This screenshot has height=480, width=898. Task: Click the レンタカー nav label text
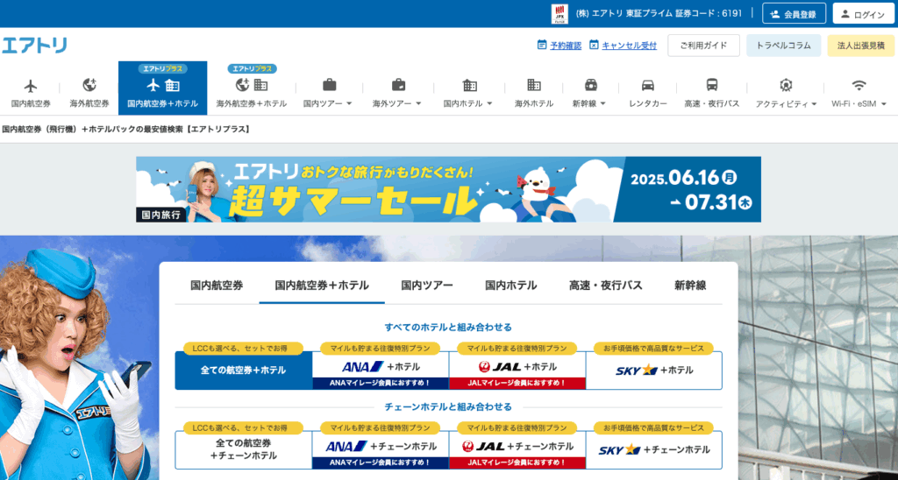[x=648, y=103]
